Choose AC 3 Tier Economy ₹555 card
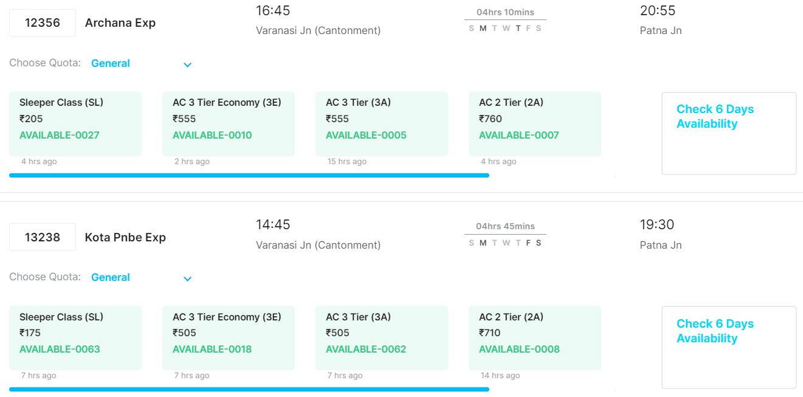 pyautogui.click(x=229, y=124)
